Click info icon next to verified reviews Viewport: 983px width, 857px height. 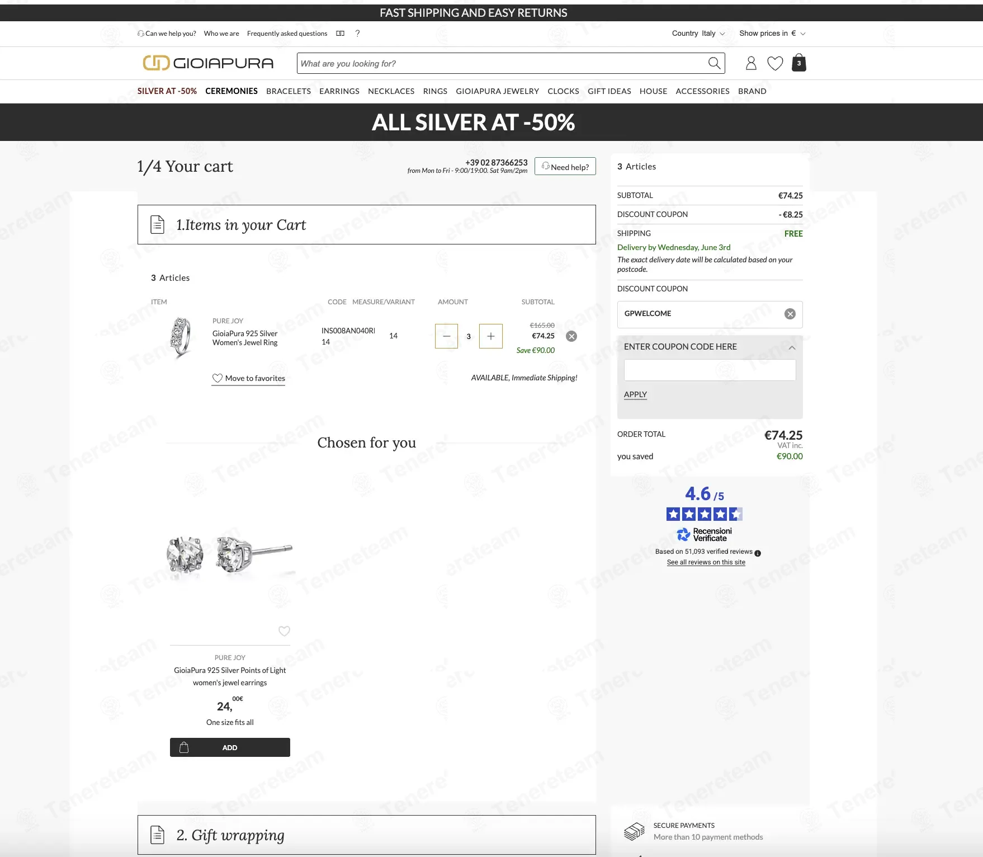[758, 553]
